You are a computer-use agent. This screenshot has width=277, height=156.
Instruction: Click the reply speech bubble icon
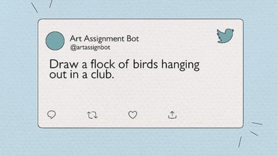51,115
